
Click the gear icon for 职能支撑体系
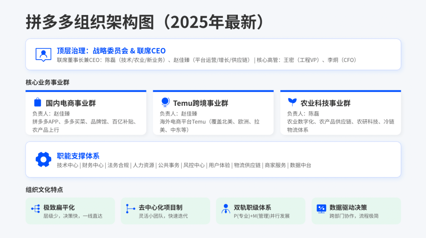coord(43,159)
